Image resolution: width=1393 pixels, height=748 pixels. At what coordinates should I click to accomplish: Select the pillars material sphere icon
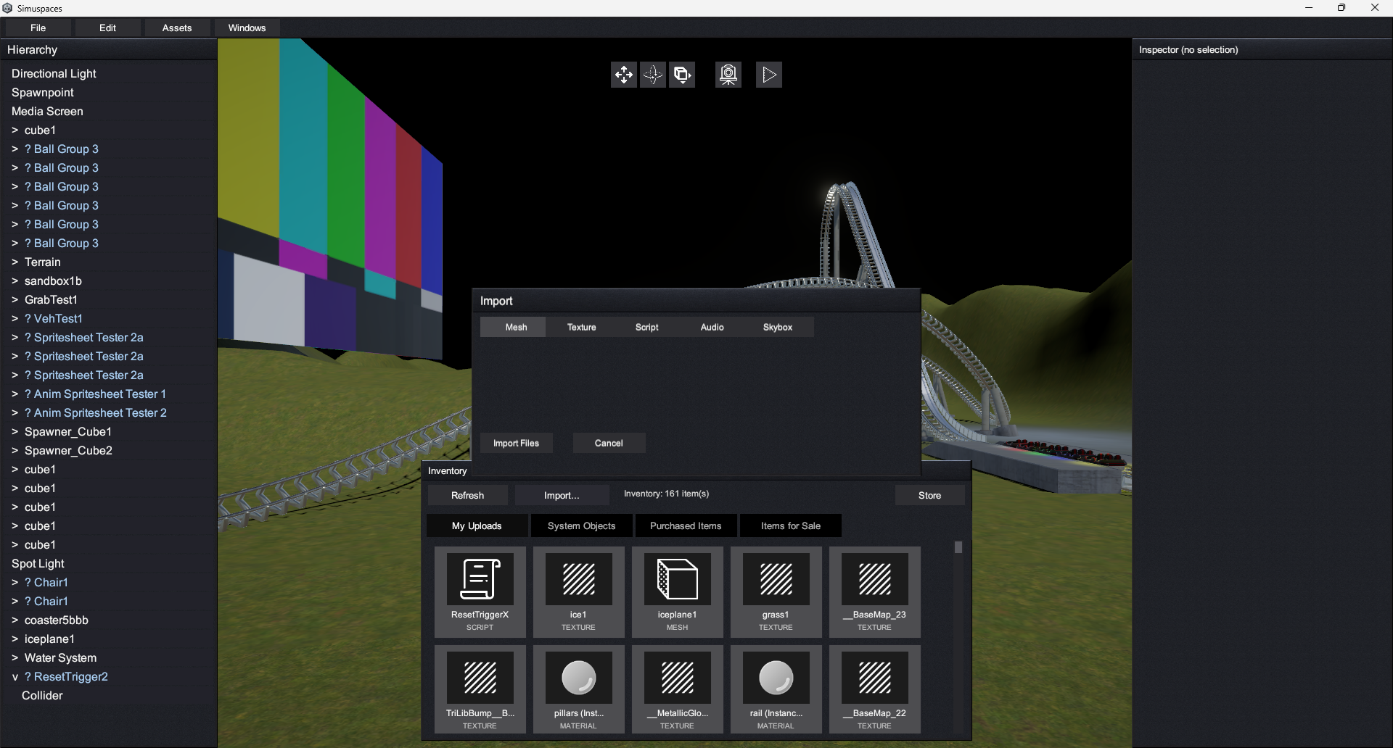tap(578, 678)
